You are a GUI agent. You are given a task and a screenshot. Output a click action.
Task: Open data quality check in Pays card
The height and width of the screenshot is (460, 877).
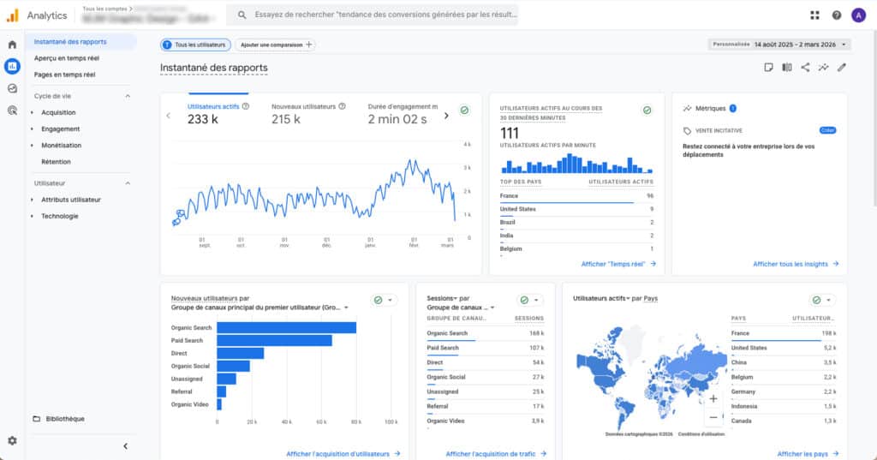(816, 300)
